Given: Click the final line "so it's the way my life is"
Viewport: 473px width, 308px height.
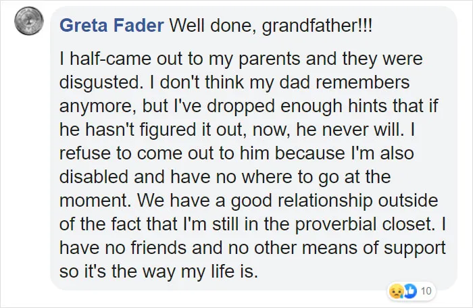Looking at the screenshot, I should [x=159, y=272].
